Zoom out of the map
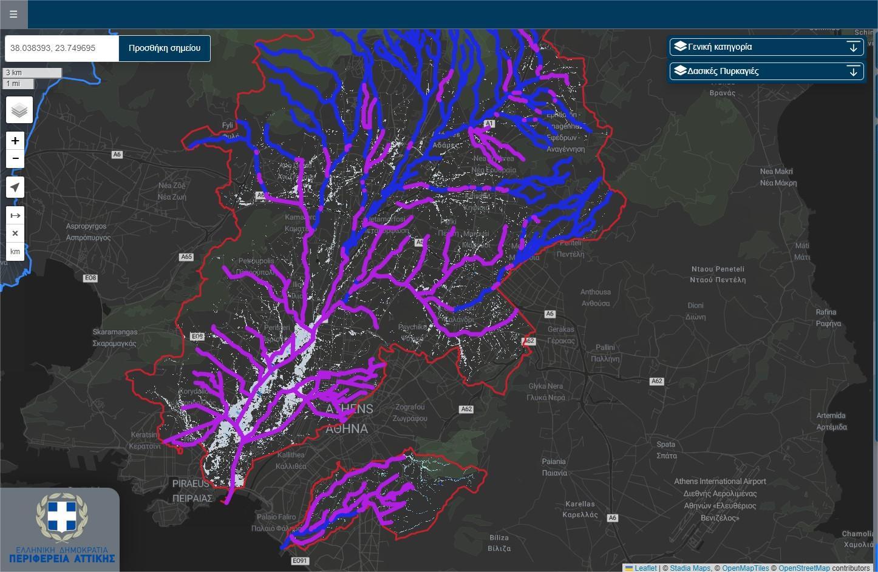Image resolution: width=878 pixels, height=572 pixels. [x=15, y=158]
